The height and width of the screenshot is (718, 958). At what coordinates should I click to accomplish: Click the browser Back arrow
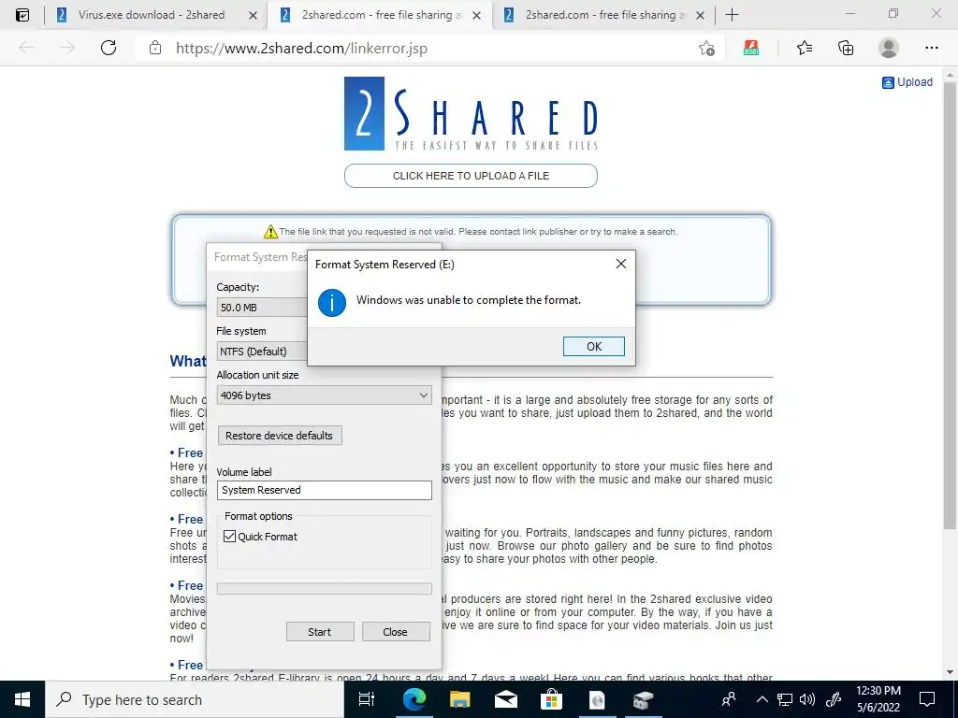coord(26,49)
